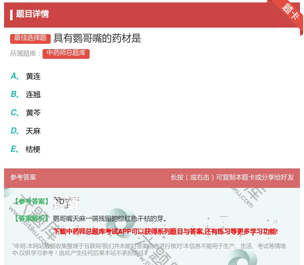304x265 pixels.
Task: Open the red 下载中药师总题库考试APP promotion link
Action: (165, 231)
